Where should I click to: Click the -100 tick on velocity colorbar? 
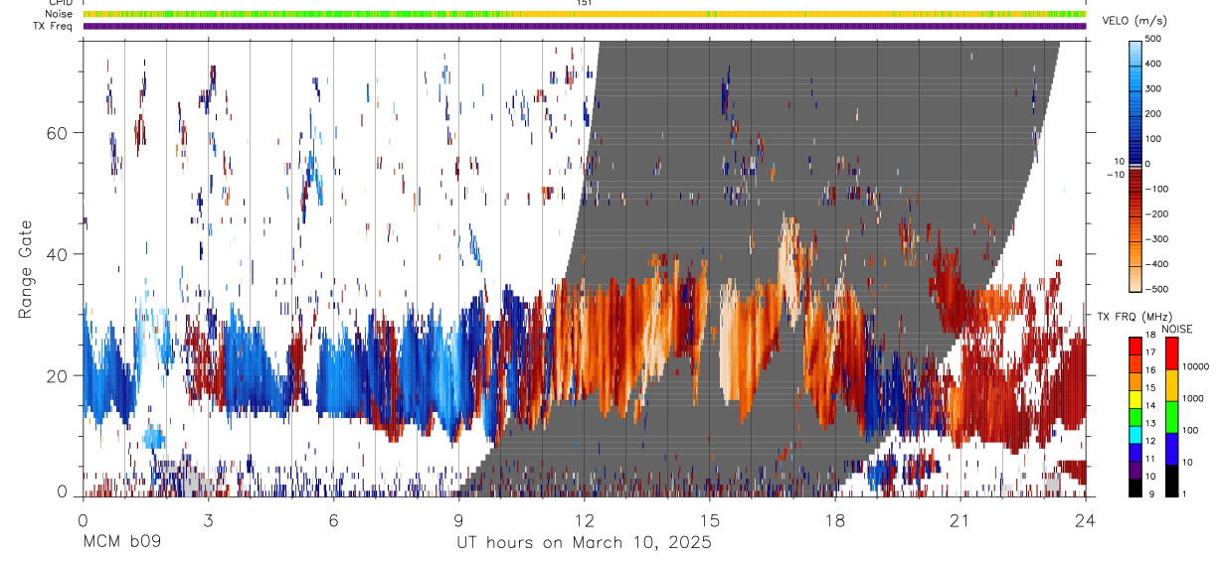click(x=1157, y=189)
